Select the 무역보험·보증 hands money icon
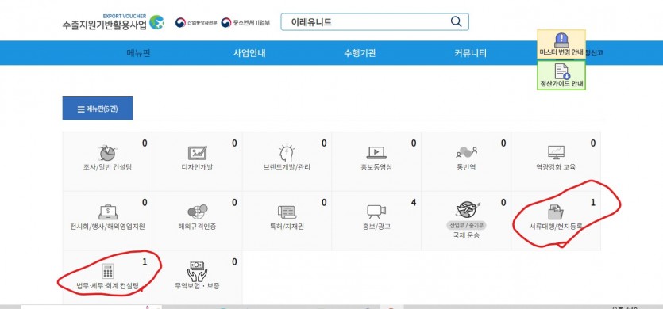Image resolution: width=663 pixels, height=309 pixels. point(197,271)
